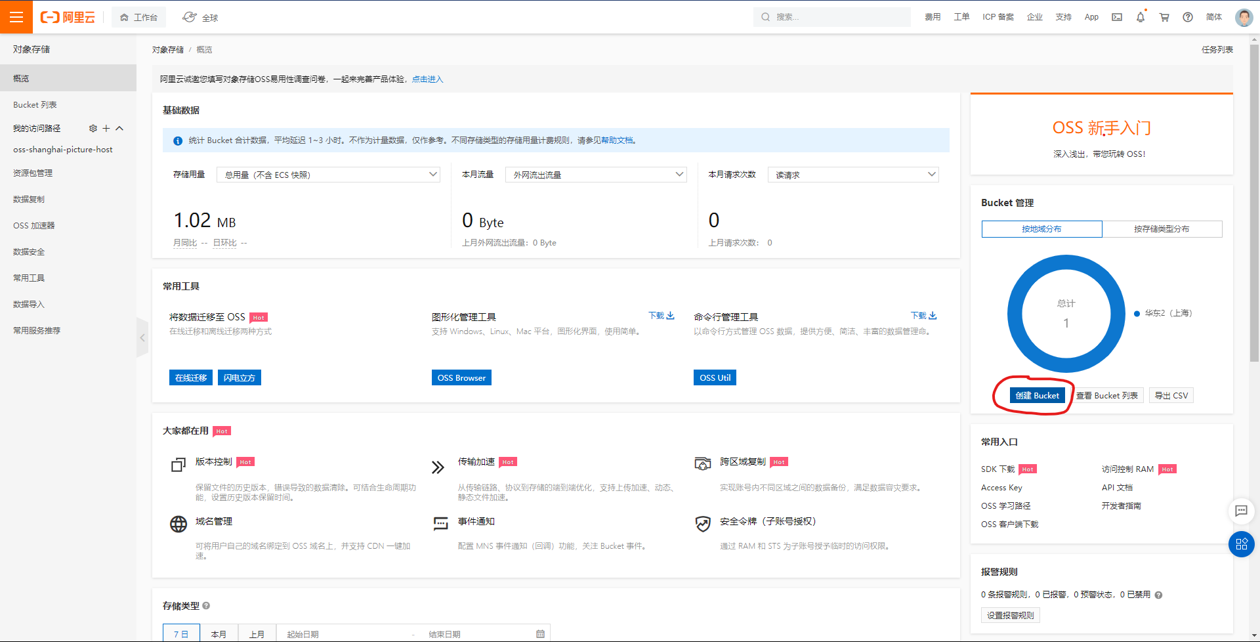Click the Alibaba Cloud logo

click(68, 17)
